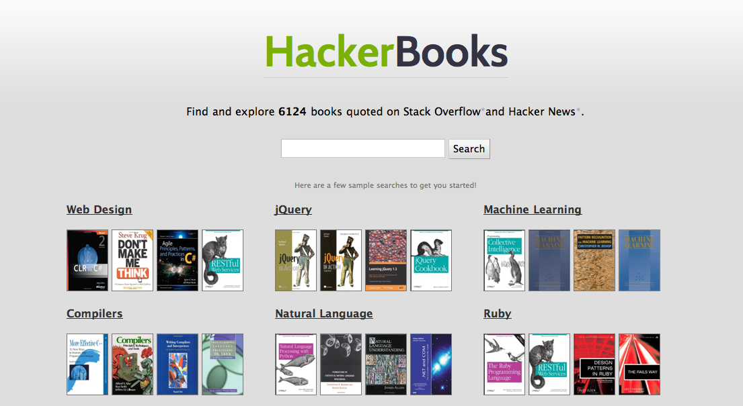
Task: Click the Search button
Action: point(469,149)
